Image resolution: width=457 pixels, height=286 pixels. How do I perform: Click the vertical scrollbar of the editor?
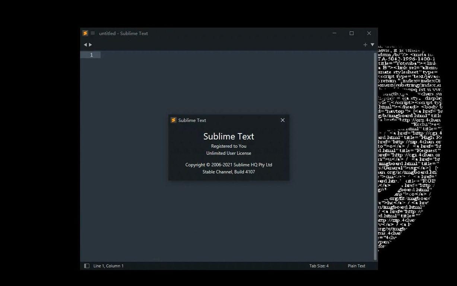[x=375, y=156]
